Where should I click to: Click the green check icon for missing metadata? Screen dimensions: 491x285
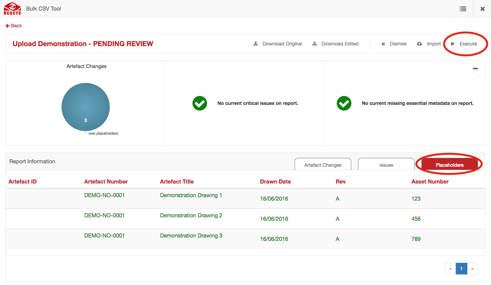(344, 103)
